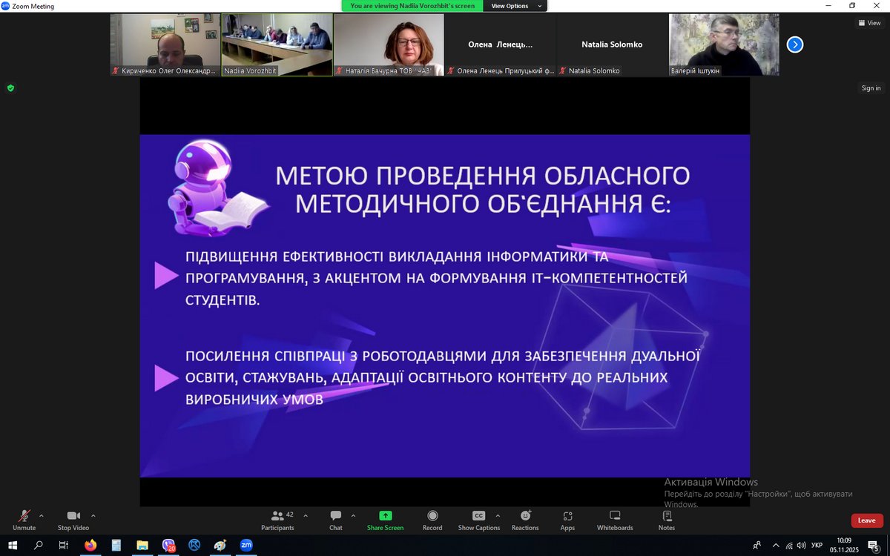
Task: Click the Sign in button
Action: (x=871, y=88)
